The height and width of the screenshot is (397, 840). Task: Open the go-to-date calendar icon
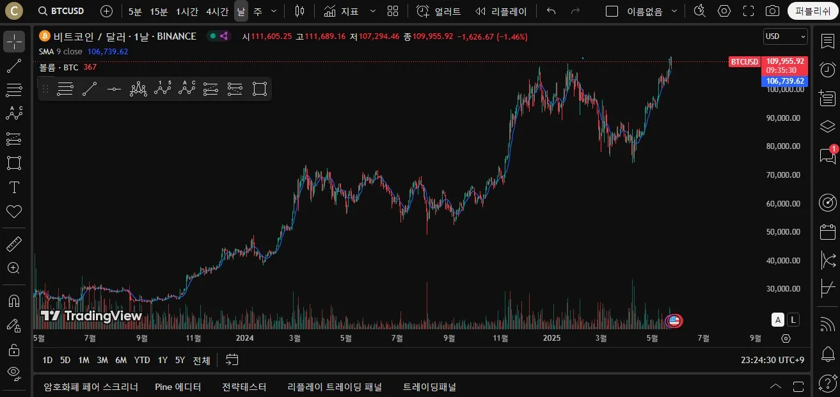click(232, 360)
